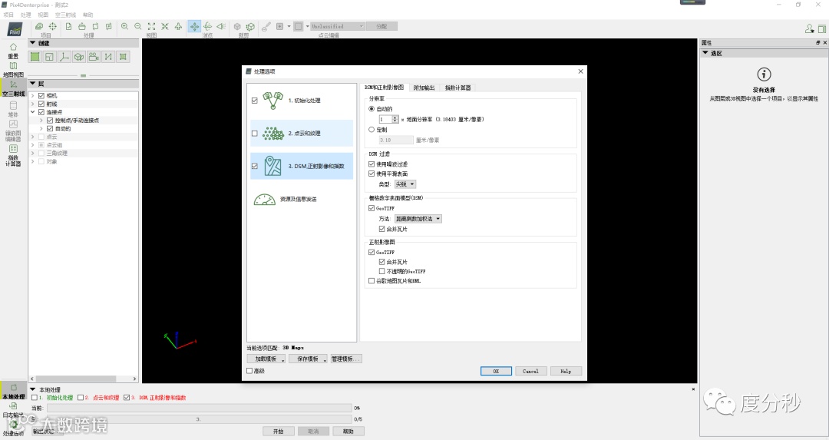Click the resolution multiplier spin box
The height and width of the screenshot is (440, 829).
point(388,120)
